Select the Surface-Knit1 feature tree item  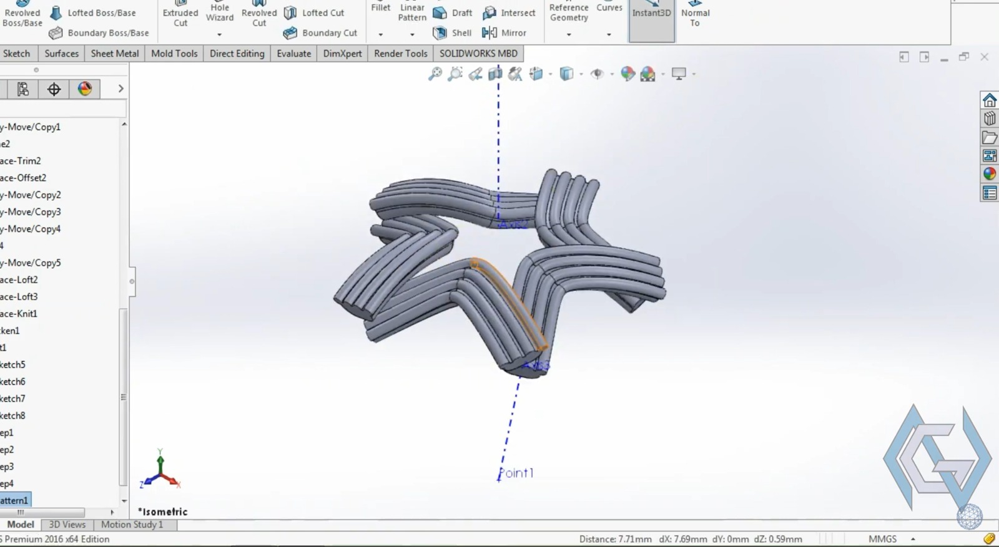(19, 314)
